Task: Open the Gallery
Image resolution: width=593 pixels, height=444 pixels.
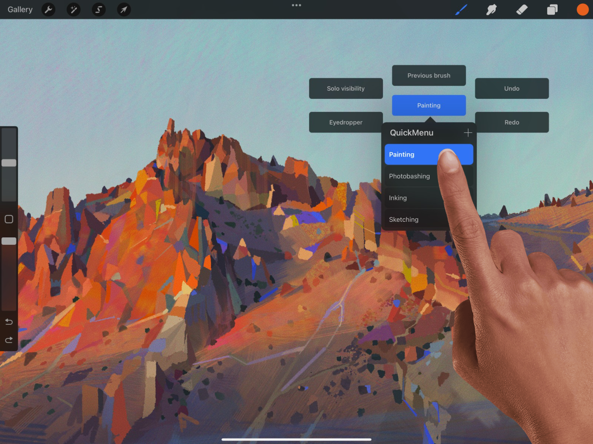Action: coord(20,10)
